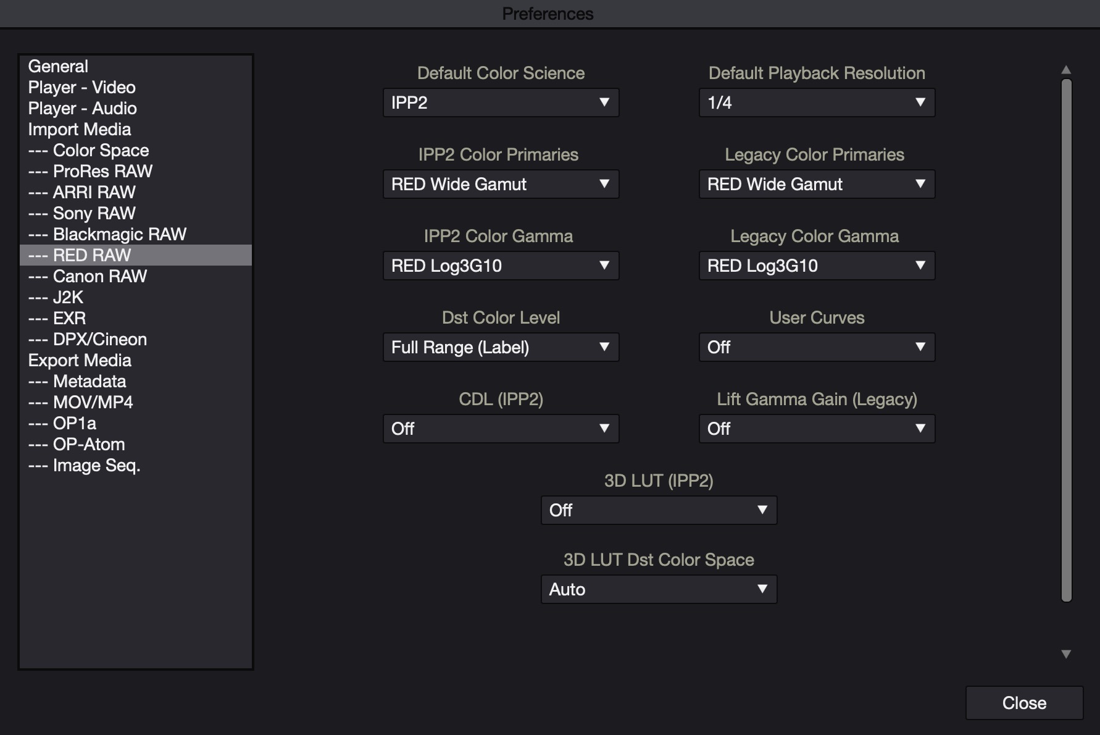
Task: Select the DPX/Cineon preferences
Action: coord(87,339)
